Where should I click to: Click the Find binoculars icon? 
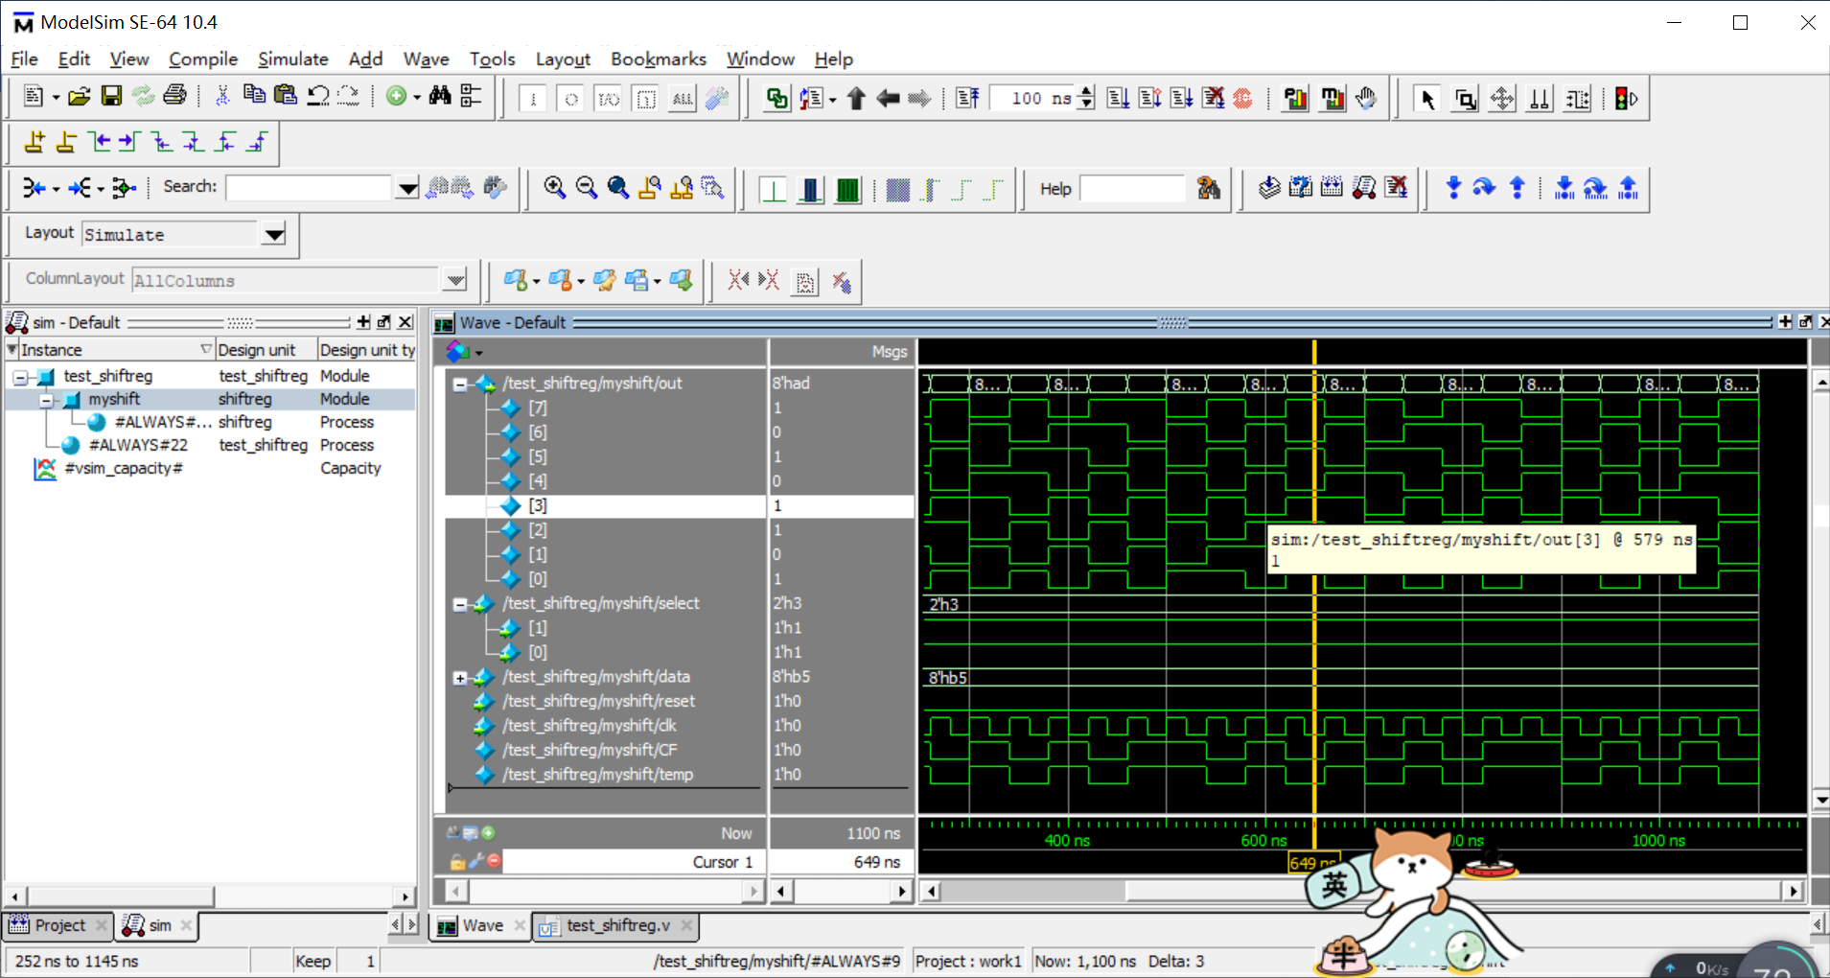440,96
